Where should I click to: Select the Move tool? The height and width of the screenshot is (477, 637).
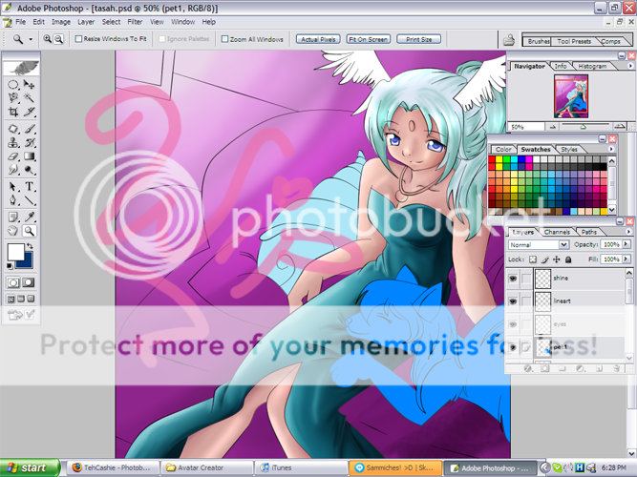click(30, 84)
